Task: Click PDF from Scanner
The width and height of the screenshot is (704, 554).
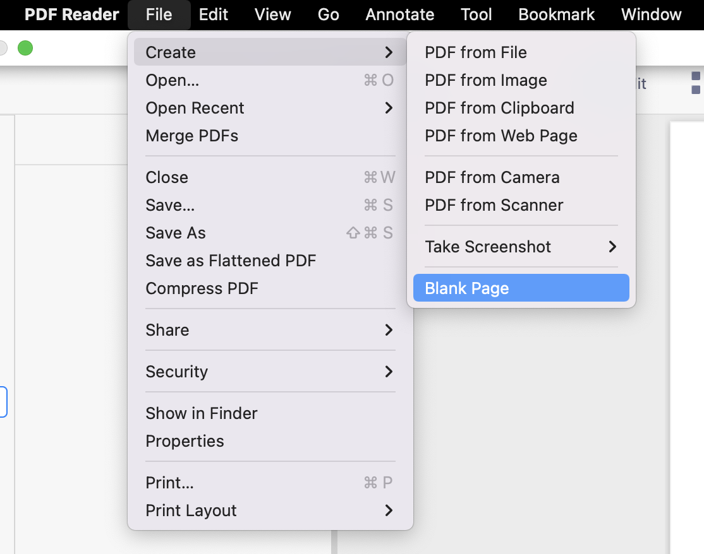Action: 494,205
